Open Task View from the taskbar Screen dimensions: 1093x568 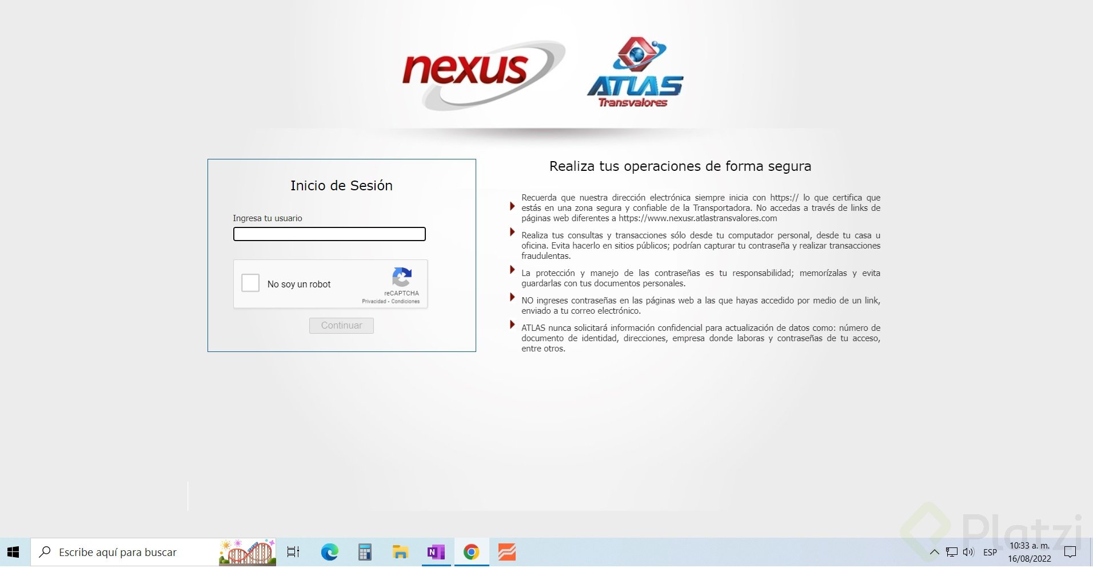click(293, 552)
